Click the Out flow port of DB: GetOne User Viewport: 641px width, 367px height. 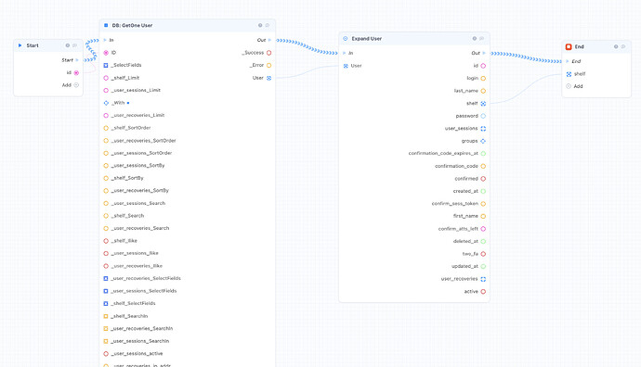(x=269, y=40)
